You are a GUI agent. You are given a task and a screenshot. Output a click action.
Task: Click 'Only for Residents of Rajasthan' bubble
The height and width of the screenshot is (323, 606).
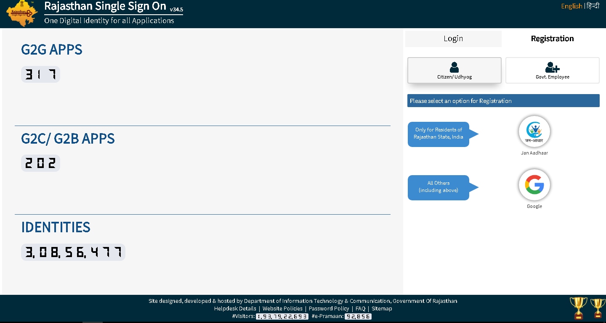[x=439, y=134]
